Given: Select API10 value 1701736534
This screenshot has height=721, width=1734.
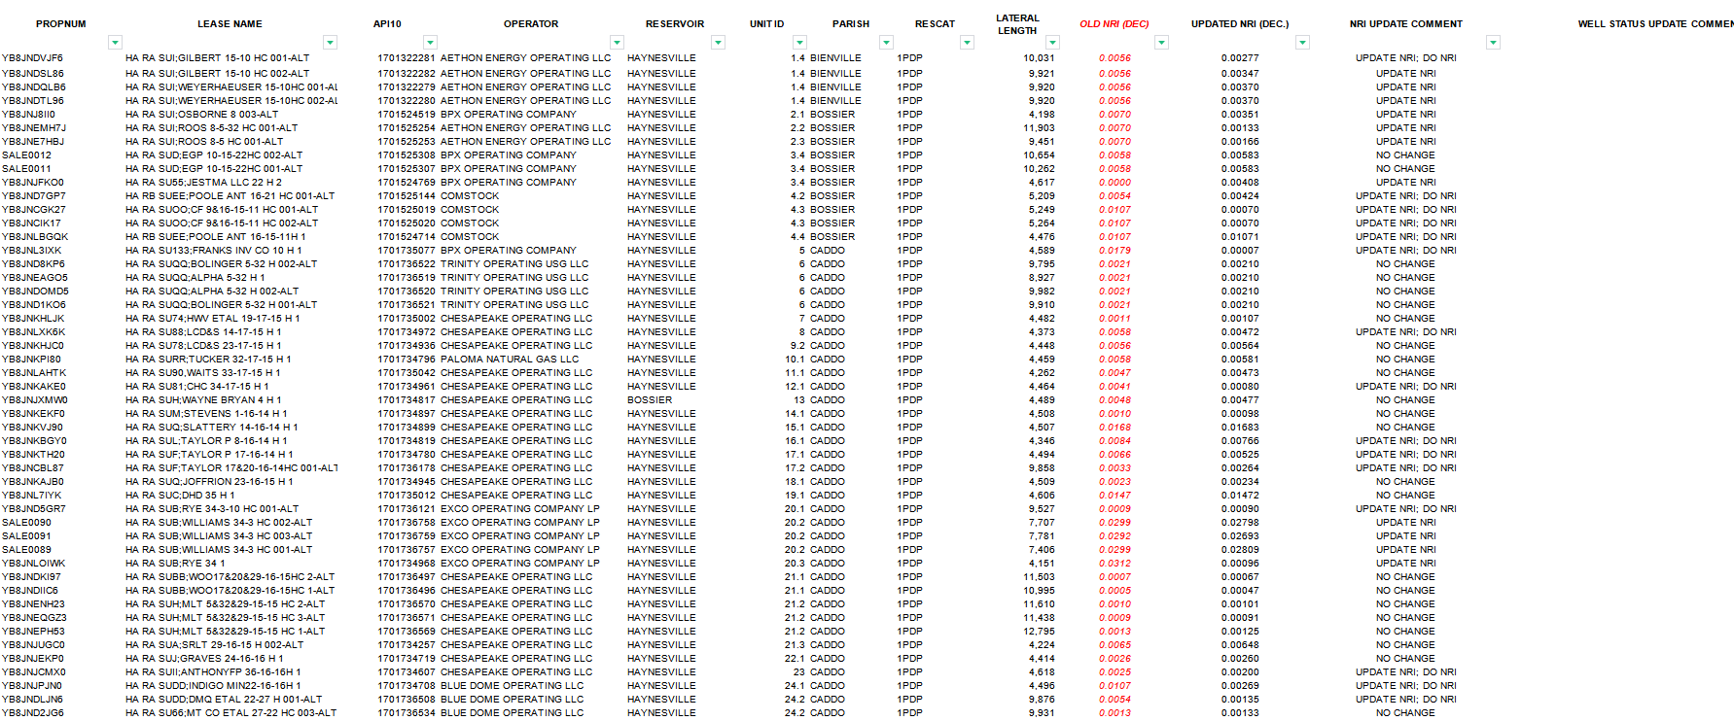Looking at the screenshot, I should (x=407, y=713).
